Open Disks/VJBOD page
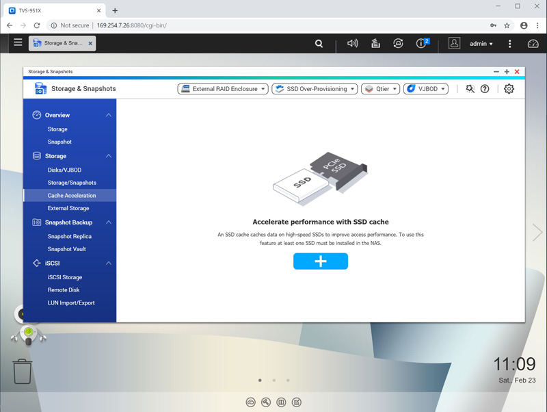 64,170
